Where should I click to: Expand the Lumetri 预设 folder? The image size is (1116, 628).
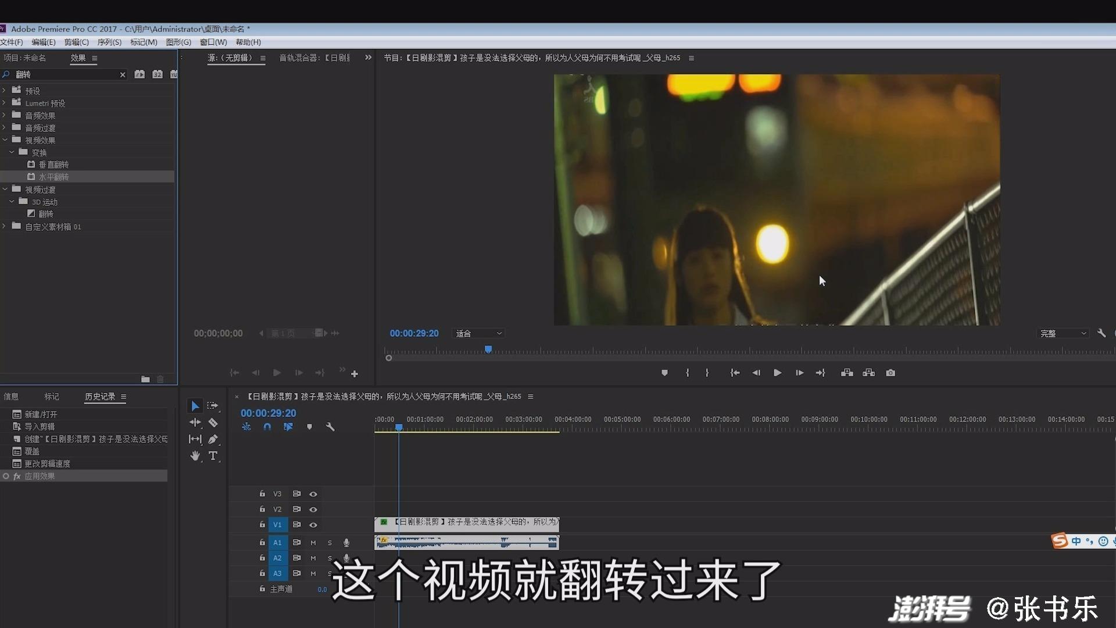5,102
